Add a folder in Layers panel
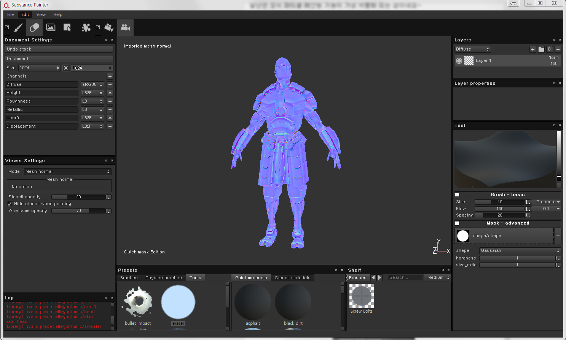 (x=541, y=49)
